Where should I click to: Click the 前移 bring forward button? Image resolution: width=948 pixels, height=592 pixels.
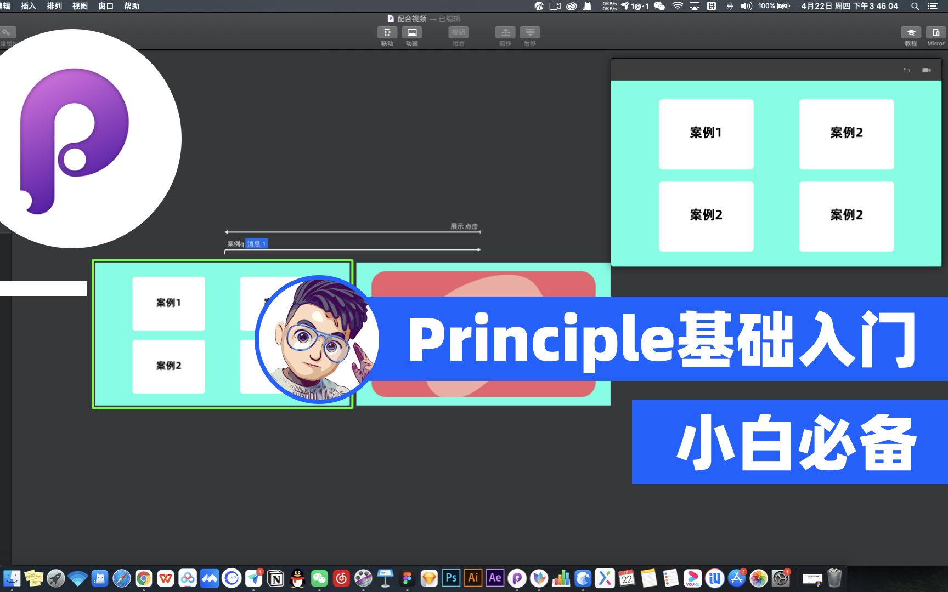(505, 32)
